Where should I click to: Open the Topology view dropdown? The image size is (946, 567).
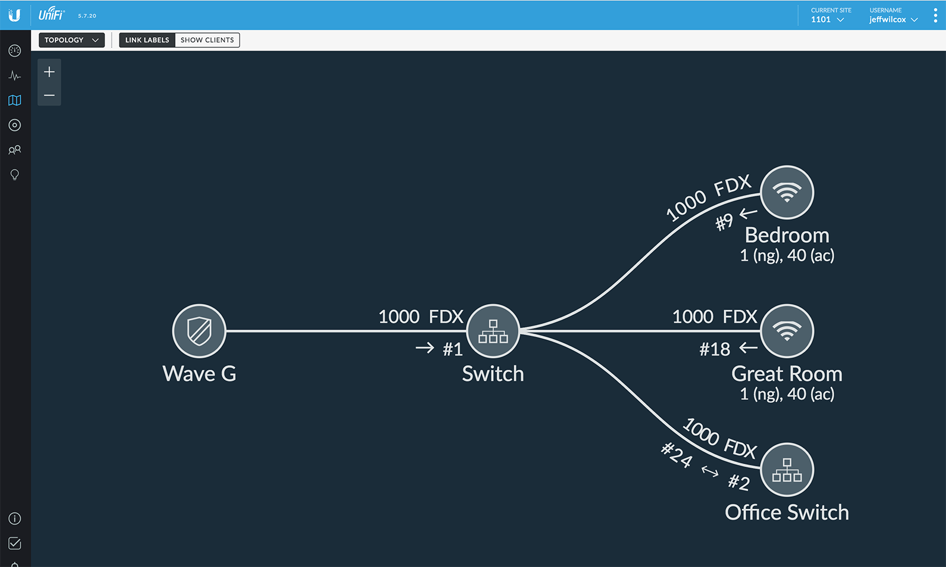72,40
